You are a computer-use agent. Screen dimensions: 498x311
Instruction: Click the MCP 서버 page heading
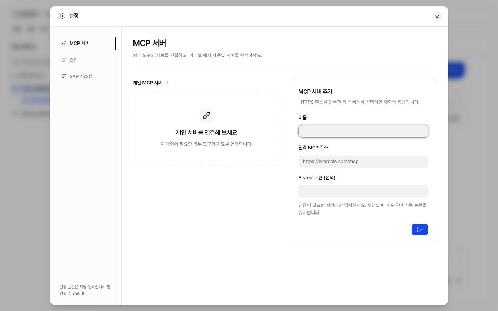click(149, 43)
